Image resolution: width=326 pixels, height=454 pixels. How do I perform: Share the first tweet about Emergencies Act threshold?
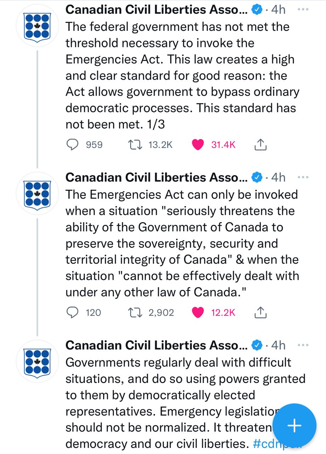(x=260, y=144)
